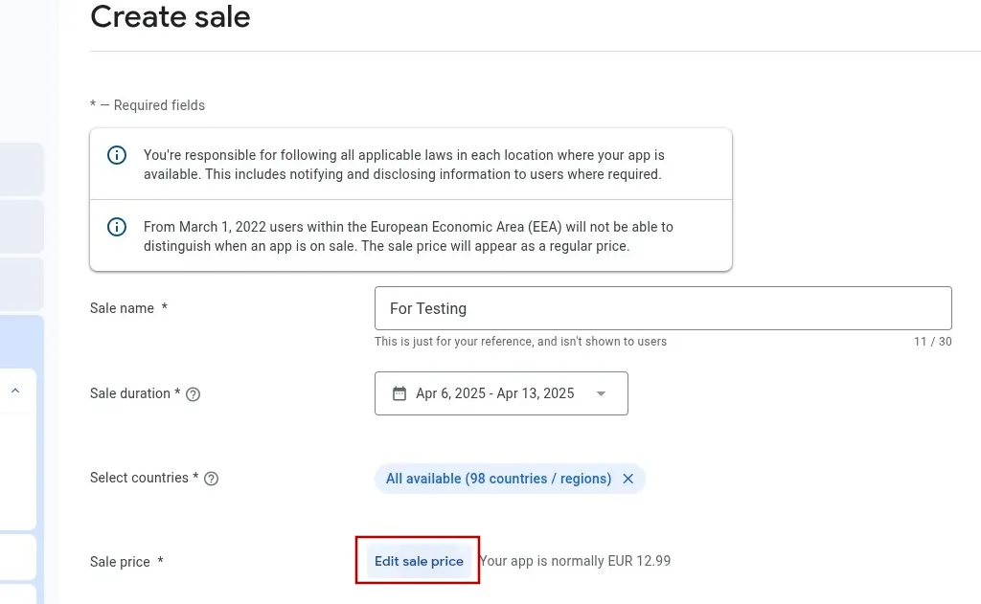Open the date range picker dropdown
Viewport: 981px width, 604px height.
coord(501,393)
